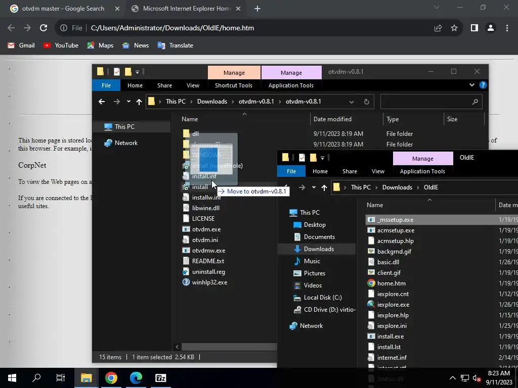Open YouTube bookmark
This screenshot has width=518, height=388.
click(x=61, y=45)
